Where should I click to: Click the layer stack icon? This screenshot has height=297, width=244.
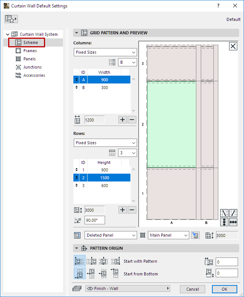(x=77, y=288)
